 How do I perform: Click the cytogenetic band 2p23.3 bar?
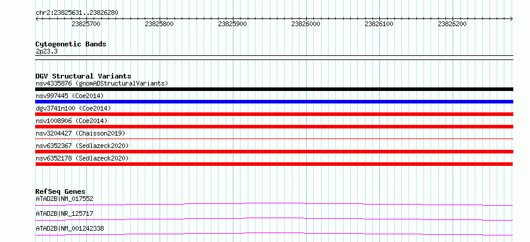pyautogui.click(x=274, y=58)
